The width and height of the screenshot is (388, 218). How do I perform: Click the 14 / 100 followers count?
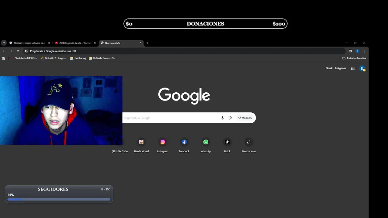click(105, 189)
